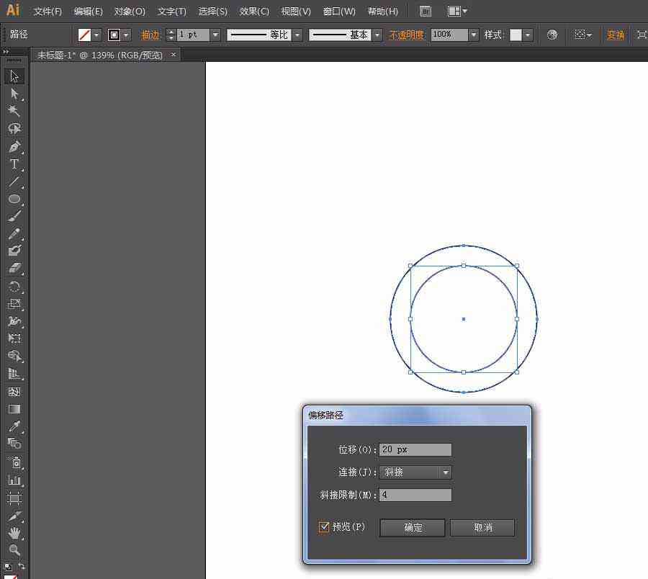Open the graphic style (样式) dropdown
Image resolution: width=648 pixels, height=579 pixels.
pyautogui.click(x=527, y=35)
